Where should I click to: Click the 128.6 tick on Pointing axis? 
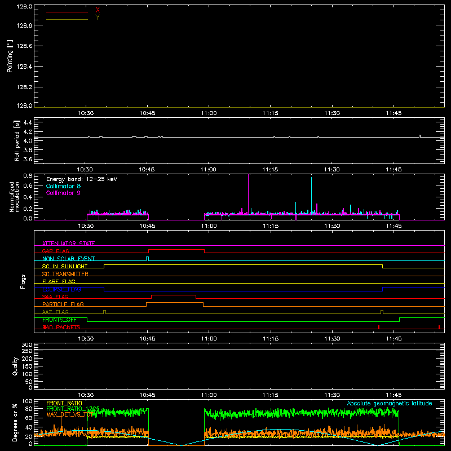tap(24, 46)
